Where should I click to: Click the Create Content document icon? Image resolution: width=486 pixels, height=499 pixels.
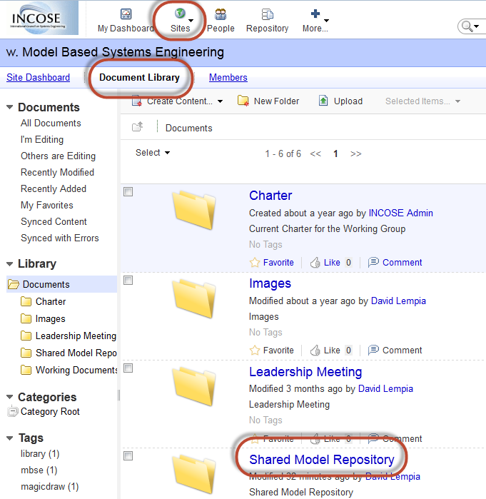pyautogui.click(x=137, y=101)
